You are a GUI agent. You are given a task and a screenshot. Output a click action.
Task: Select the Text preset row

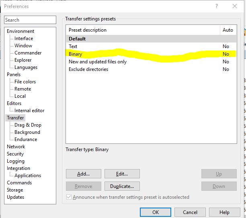point(73,46)
